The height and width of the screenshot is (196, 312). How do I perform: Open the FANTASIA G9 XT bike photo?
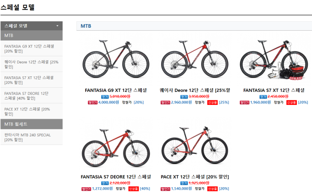(x=115, y=62)
